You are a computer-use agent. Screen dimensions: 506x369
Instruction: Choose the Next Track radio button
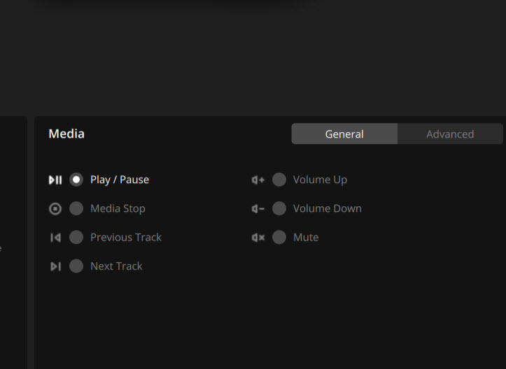(x=76, y=266)
